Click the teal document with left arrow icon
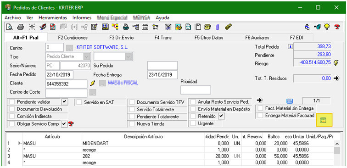Screen dimensions: 347x168 [317, 27]
